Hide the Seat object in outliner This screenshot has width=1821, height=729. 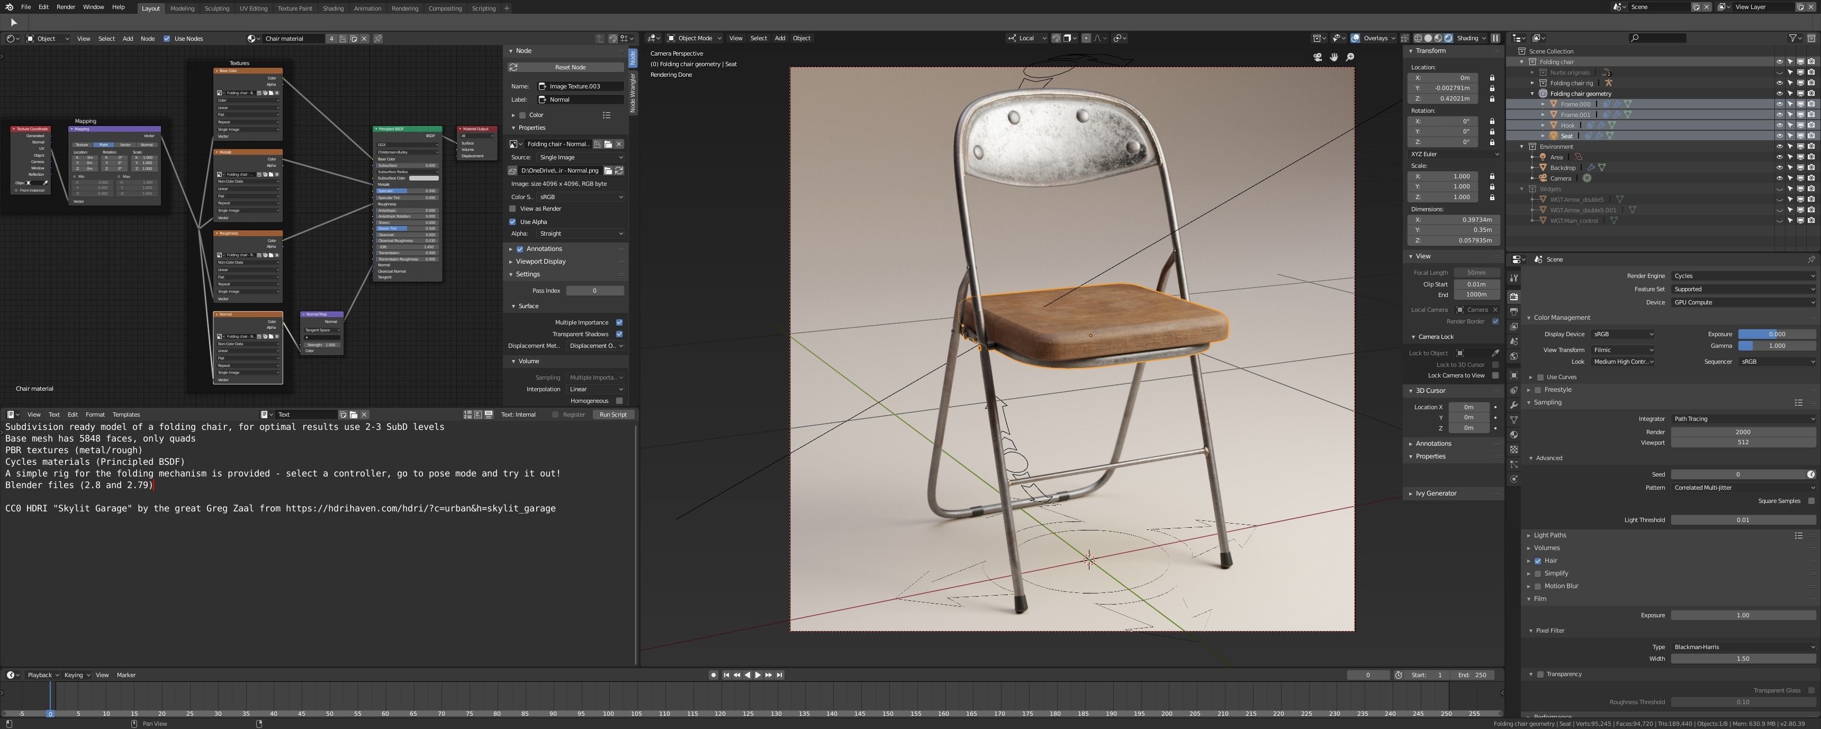pyautogui.click(x=1779, y=136)
